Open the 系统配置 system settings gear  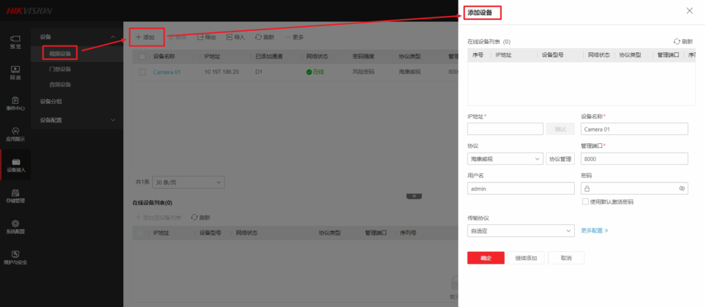pos(15,227)
